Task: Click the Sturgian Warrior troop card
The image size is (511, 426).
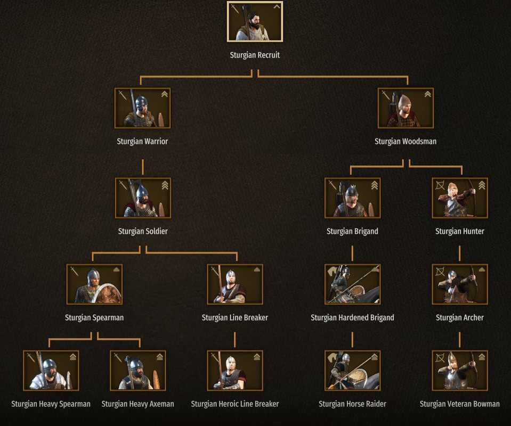Action: pyautogui.click(x=142, y=108)
